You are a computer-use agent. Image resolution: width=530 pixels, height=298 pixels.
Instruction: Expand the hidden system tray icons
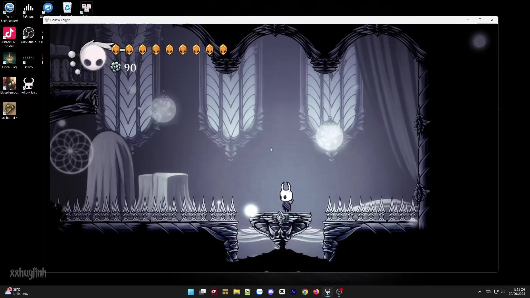click(x=480, y=292)
